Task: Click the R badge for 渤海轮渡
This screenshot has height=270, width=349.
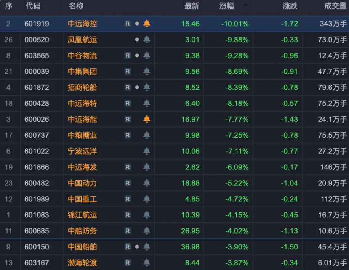Action: pyautogui.click(x=128, y=263)
